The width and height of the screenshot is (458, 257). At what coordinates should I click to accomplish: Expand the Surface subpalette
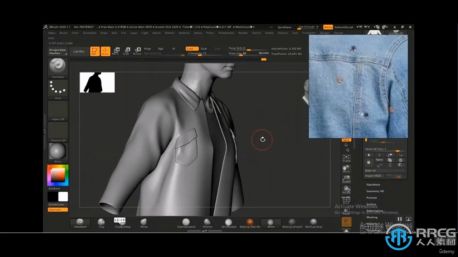pyautogui.click(x=371, y=204)
